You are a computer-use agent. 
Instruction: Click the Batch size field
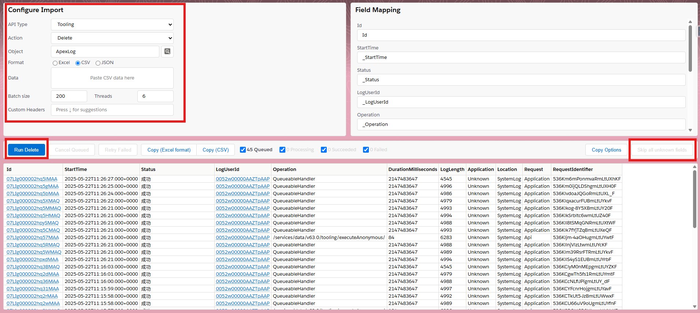pyautogui.click(x=69, y=96)
